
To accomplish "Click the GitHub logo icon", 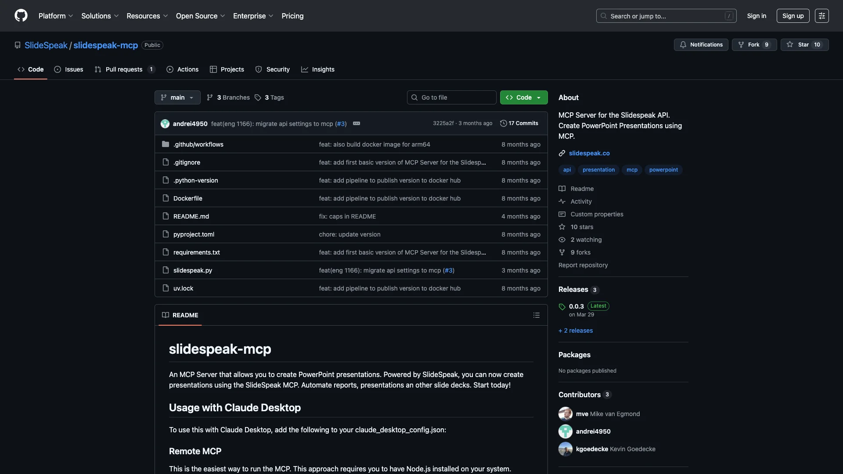I will pos(21,16).
